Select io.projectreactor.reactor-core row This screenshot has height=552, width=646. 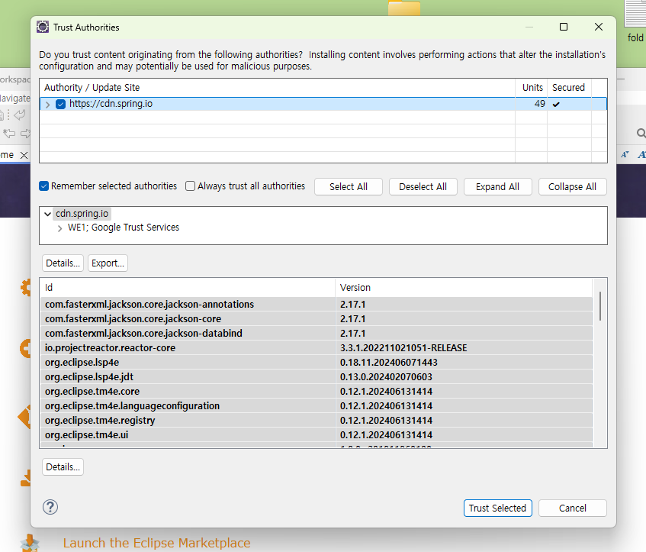316,348
